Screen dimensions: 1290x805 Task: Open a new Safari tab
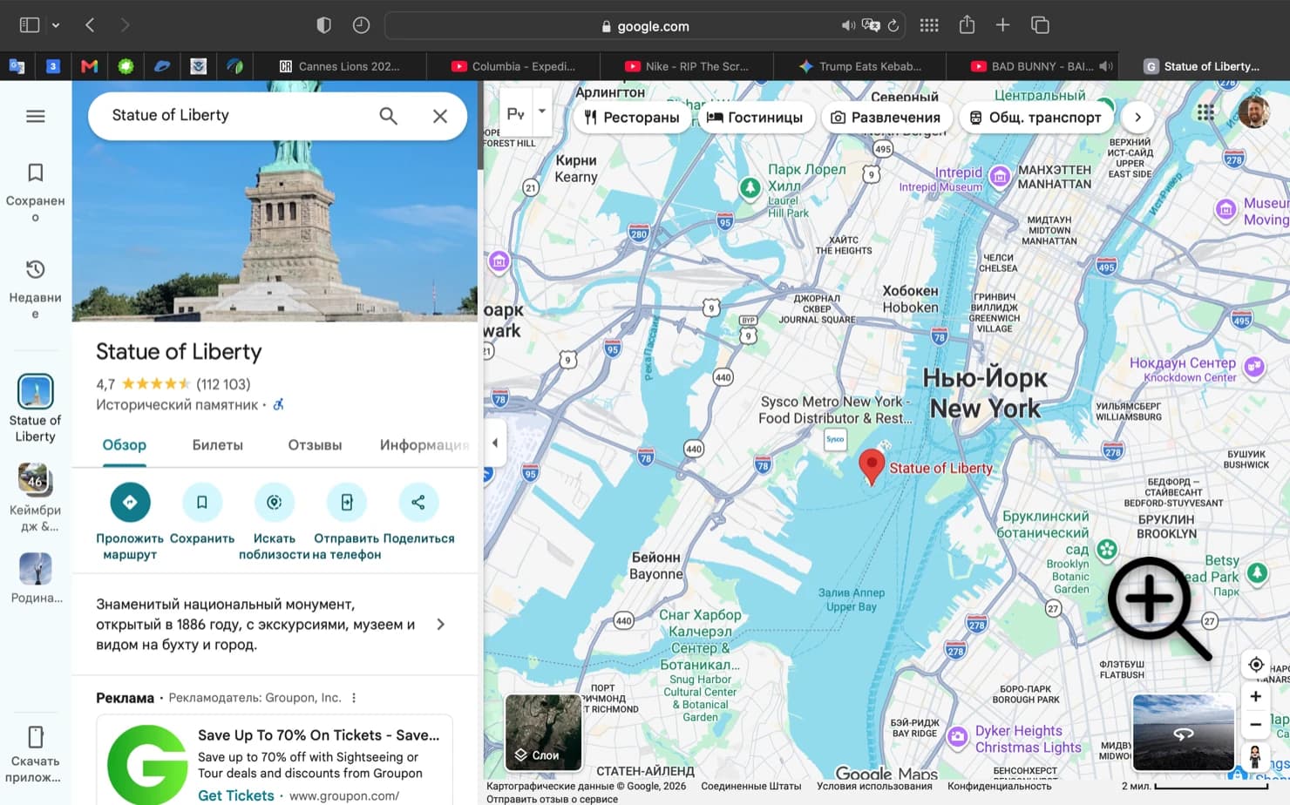(x=1002, y=24)
